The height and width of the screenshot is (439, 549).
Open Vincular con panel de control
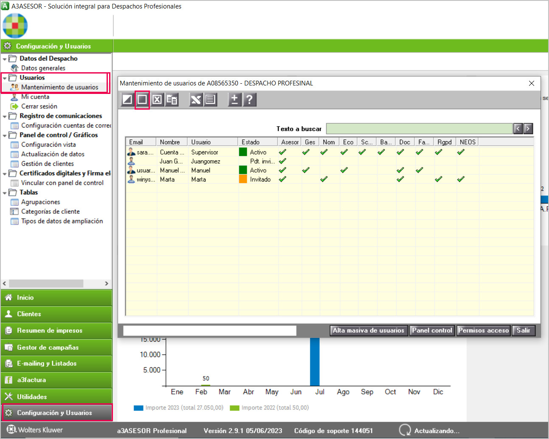click(x=62, y=183)
